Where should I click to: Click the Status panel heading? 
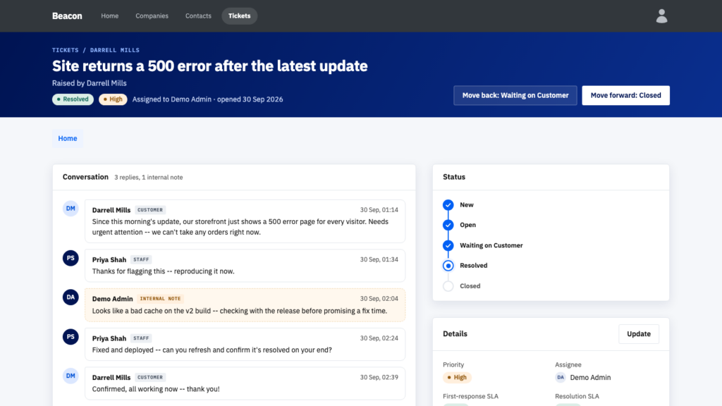pyautogui.click(x=454, y=177)
